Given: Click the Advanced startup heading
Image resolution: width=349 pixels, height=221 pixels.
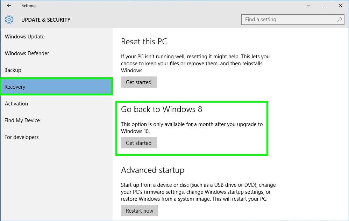Looking at the screenshot, I should pos(152,170).
